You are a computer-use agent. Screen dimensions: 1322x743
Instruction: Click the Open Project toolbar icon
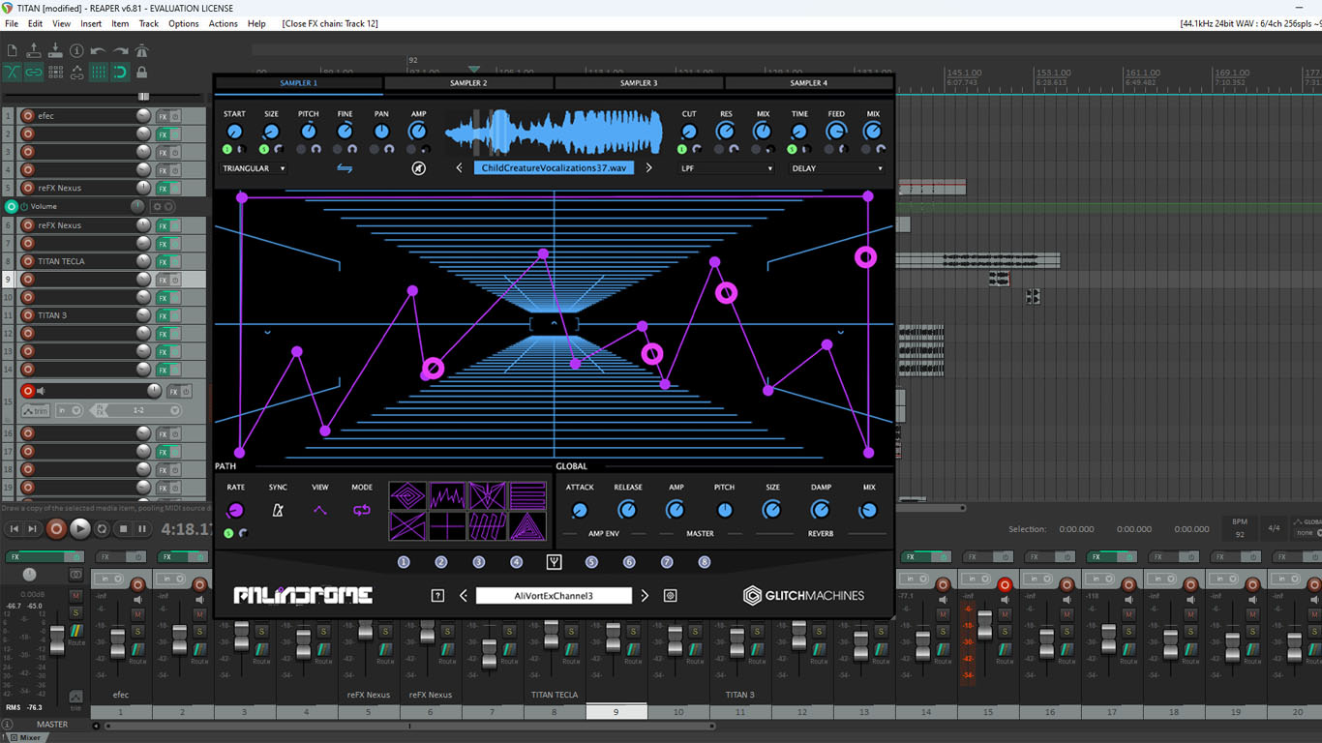[x=34, y=50]
